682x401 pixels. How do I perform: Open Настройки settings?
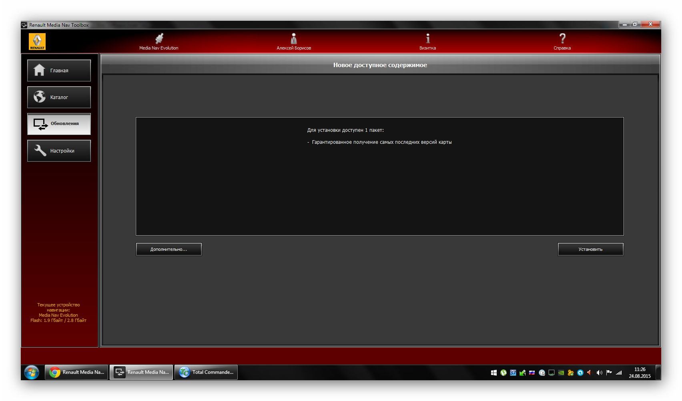[59, 151]
